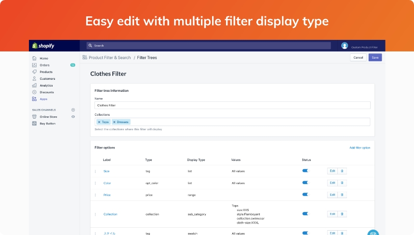The width and height of the screenshot is (414, 235).
Task: Toggle the Collection filter status
Action: (x=305, y=214)
